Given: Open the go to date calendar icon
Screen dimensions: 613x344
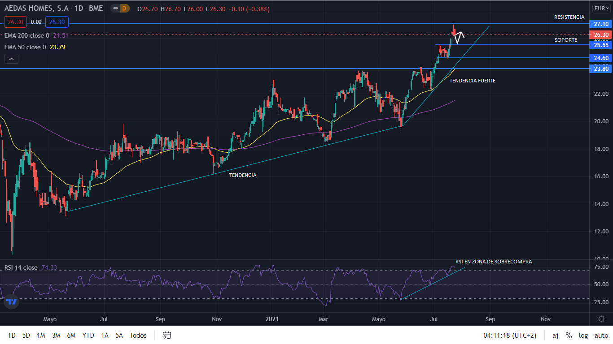Looking at the screenshot, I should 167,335.
